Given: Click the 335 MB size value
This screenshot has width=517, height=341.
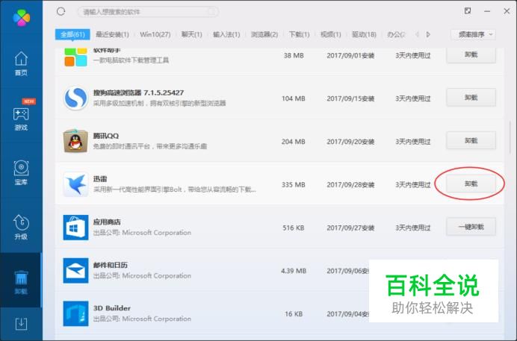Looking at the screenshot, I should (294, 185).
